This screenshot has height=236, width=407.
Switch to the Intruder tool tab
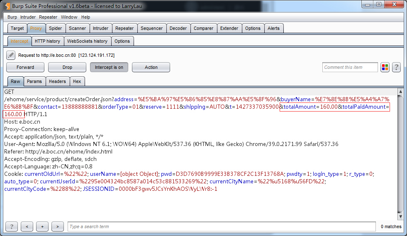101,28
